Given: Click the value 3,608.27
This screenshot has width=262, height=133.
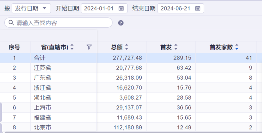Looking at the screenshot, I should point(131,98).
